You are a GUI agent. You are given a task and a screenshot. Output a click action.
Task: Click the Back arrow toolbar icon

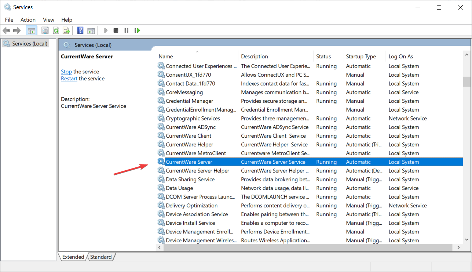click(x=6, y=30)
